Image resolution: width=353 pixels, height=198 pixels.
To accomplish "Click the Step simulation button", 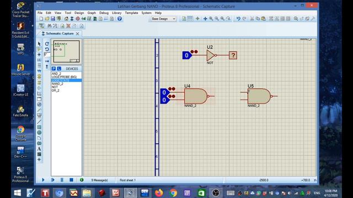I will (x=53, y=180).
